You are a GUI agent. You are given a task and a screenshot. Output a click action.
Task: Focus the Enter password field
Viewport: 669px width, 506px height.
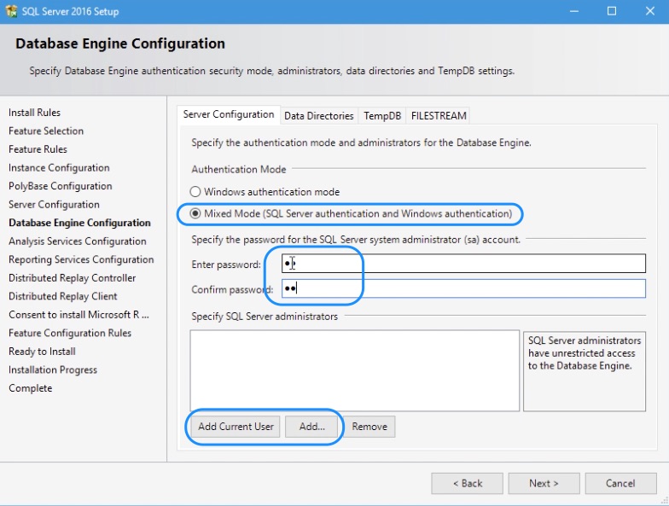click(x=463, y=264)
